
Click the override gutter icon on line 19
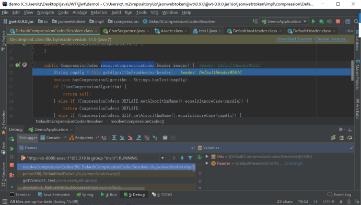pos(18,65)
